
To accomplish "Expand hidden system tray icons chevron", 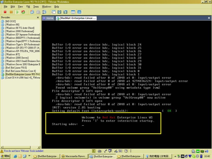I will 175,156.
